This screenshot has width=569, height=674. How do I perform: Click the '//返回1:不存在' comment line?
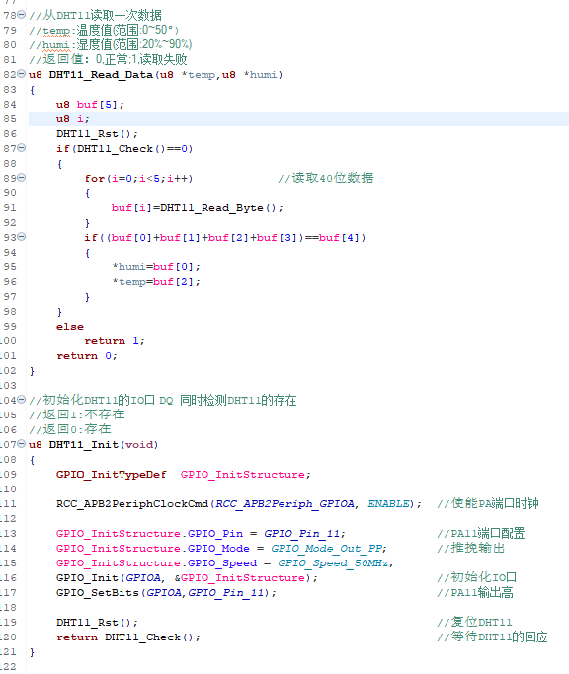click(x=77, y=414)
